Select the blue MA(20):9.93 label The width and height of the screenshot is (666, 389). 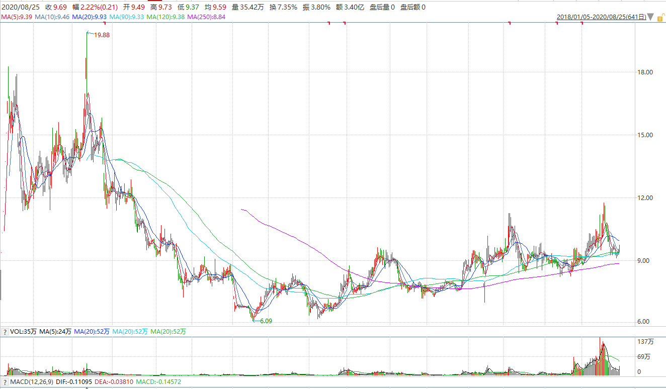click(x=90, y=17)
